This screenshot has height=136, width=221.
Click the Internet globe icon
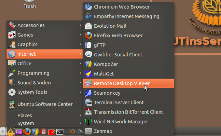[x=12, y=54]
